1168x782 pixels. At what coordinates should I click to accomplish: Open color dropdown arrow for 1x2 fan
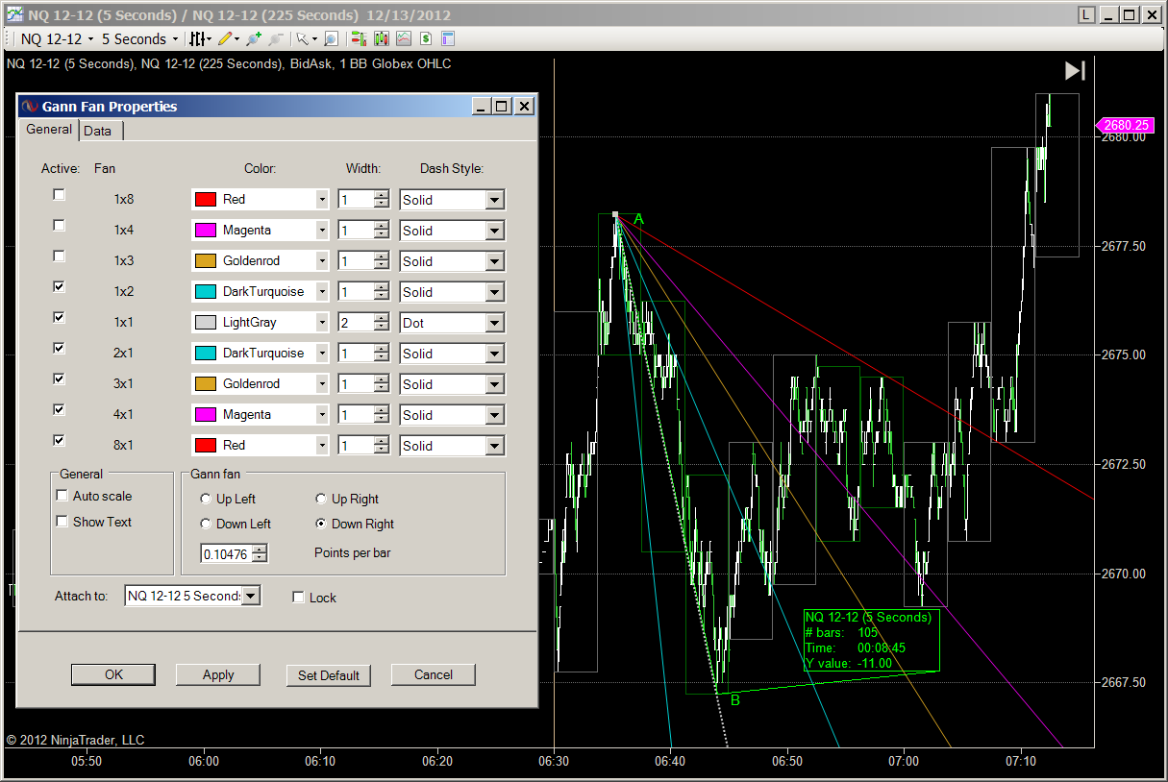[322, 292]
